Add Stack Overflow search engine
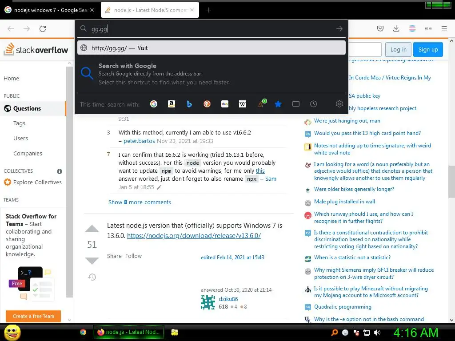This screenshot has width=455, height=341. [261, 103]
